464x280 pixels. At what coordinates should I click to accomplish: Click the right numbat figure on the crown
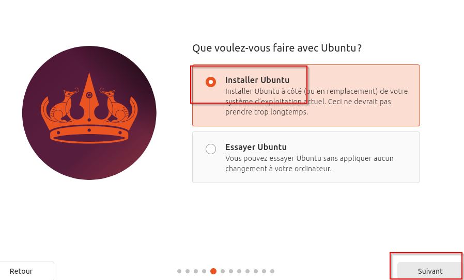click(115, 105)
